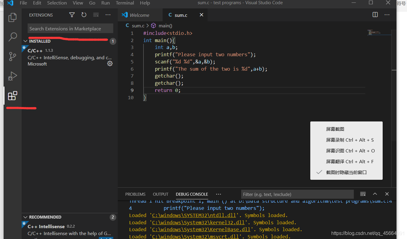Click the Extensions activity bar icon
The image size is (407, 239).
coord(12,96)
